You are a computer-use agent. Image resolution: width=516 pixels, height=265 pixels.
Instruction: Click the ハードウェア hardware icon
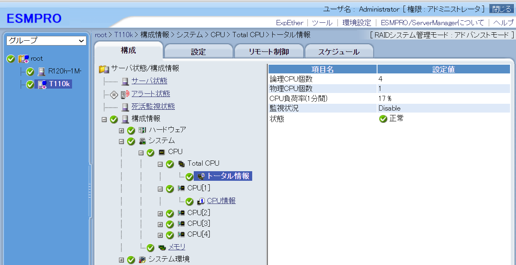tap(142, 130)
